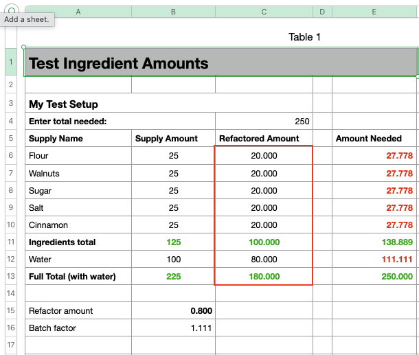Select refactored ingredients total 100.000

[264, 242]
